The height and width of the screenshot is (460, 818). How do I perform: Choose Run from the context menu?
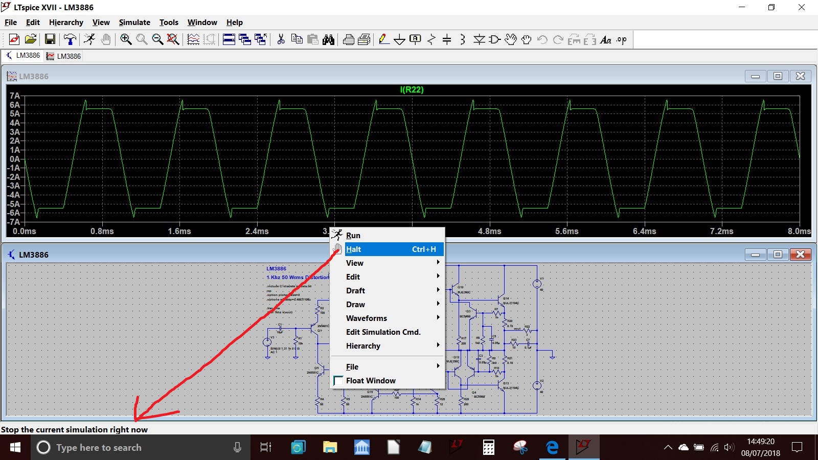pos(388,235)
